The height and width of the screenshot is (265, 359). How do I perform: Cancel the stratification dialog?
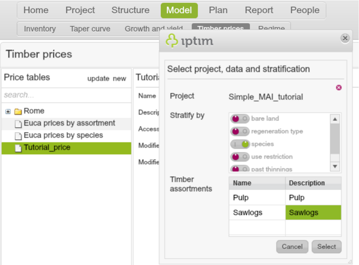(x=292, y=247)
